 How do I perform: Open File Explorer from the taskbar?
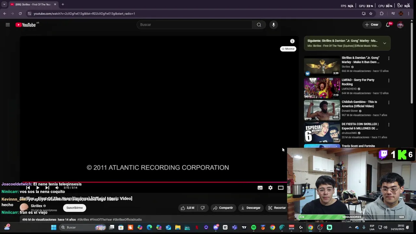pyautogui.click(x=177, y=227)
